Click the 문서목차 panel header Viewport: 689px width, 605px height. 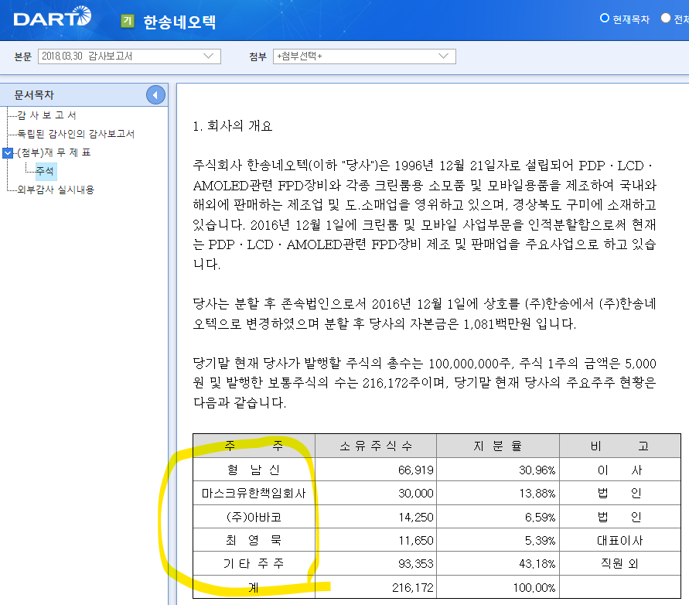35,94
